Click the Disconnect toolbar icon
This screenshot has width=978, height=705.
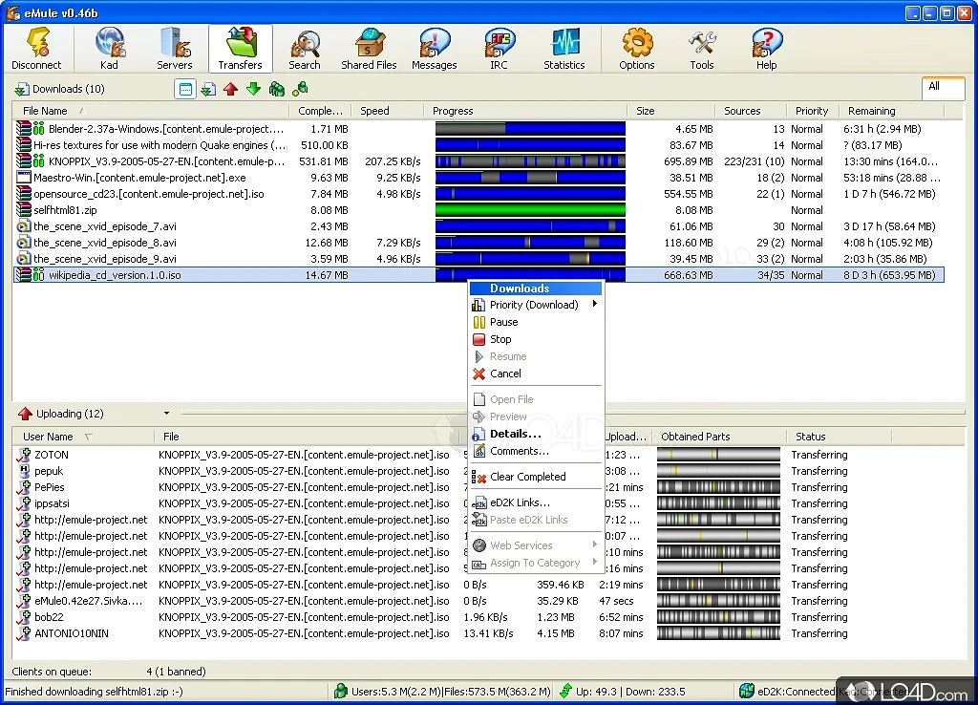(36, 48)
